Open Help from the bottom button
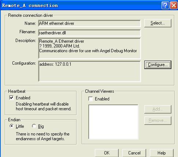The height and width of the screenshot is (157, 178). 162,153
